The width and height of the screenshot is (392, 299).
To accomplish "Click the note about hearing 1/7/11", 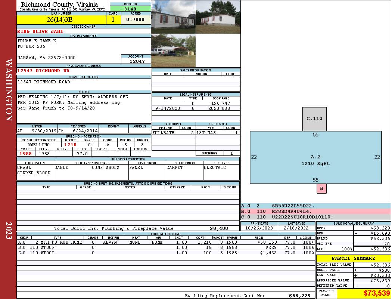I will point(73,97).
